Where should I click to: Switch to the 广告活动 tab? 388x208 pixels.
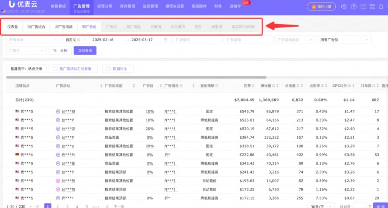(64, 27)
